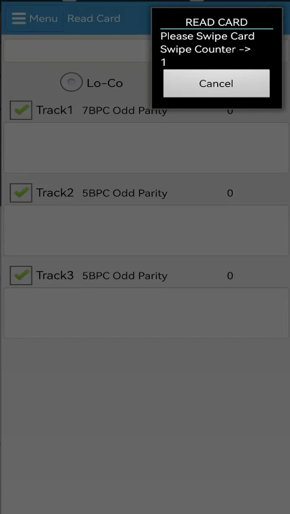Click the Swipe Counter text in the dialog

pyautogui.click(x=205, y=49)
